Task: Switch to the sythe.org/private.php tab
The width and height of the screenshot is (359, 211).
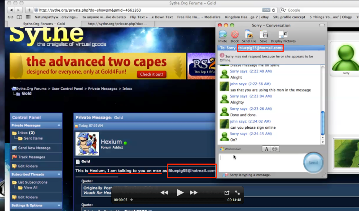Action: point(117,24)
